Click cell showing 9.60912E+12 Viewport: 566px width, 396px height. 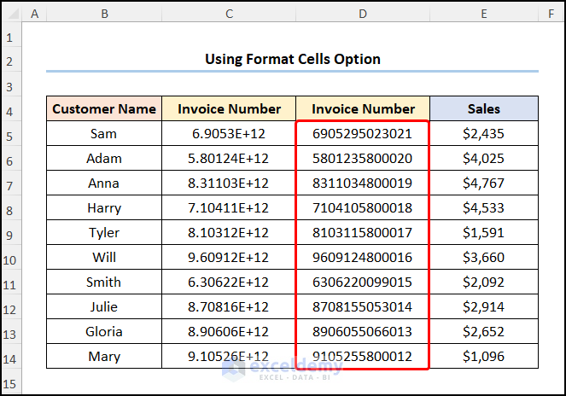coord(229,258)
